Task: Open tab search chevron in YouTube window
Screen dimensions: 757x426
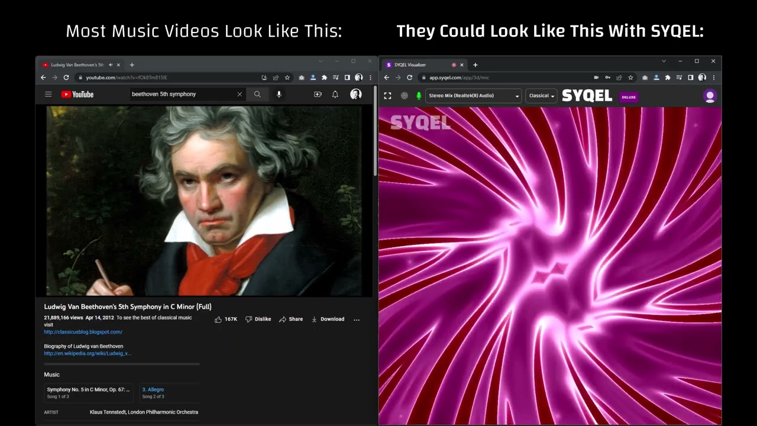Action: tap(321, 61)
